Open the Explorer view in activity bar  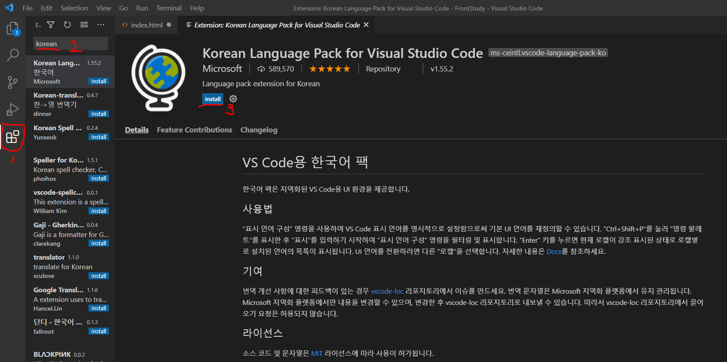click(x=13, y=29)
